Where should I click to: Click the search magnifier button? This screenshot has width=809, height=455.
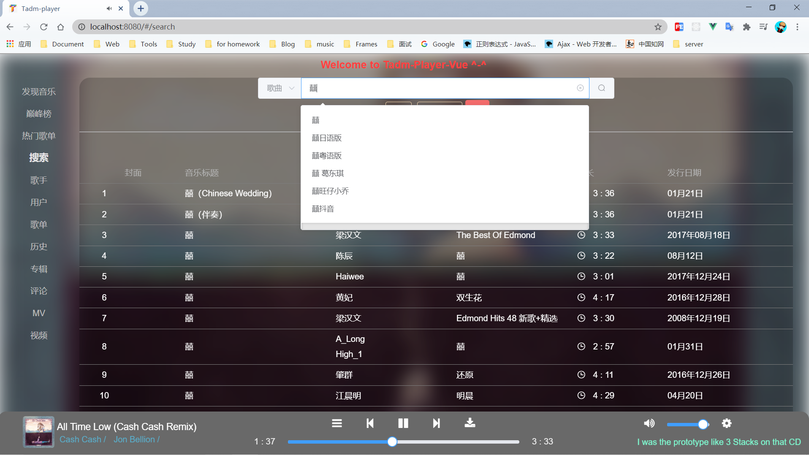[x=602, y=88]
